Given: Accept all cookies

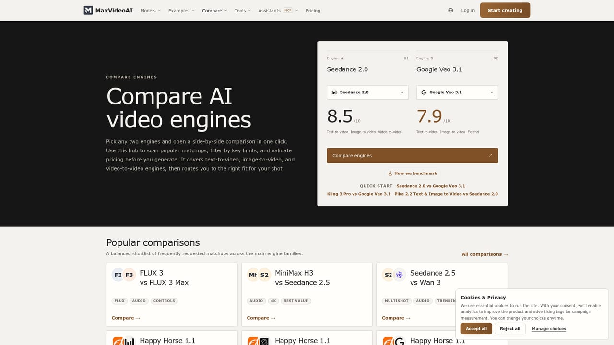Looking at the screenshot, I should click(476, 329).
